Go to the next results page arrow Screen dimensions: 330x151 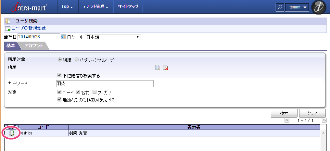point(324,120)
